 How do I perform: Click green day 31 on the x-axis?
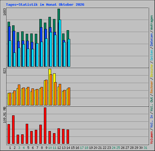click(146, 148)
